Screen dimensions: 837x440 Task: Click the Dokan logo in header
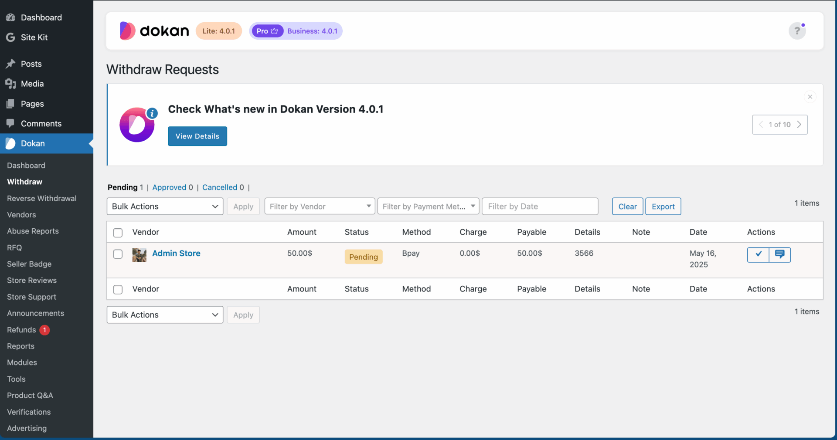coord(154,31)
